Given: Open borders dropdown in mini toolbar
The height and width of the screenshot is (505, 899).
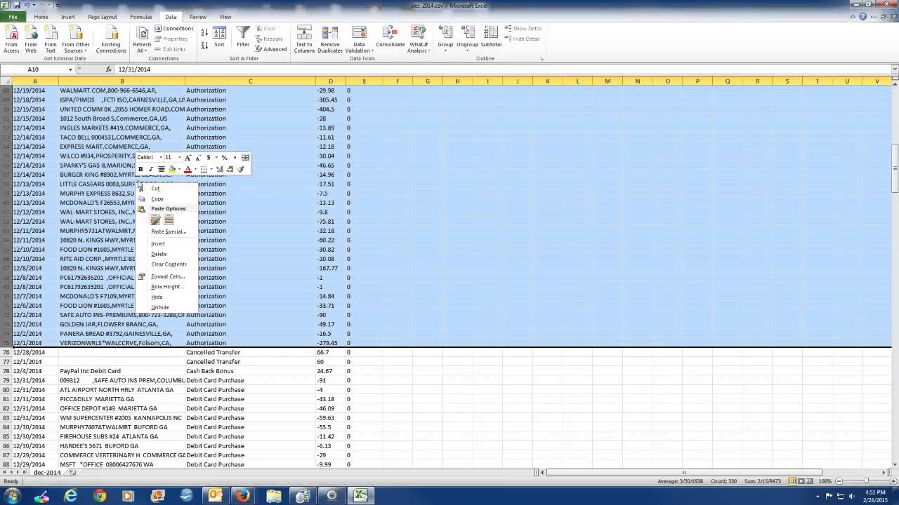Looking at the screenshot, I should [x=210, y=169].
